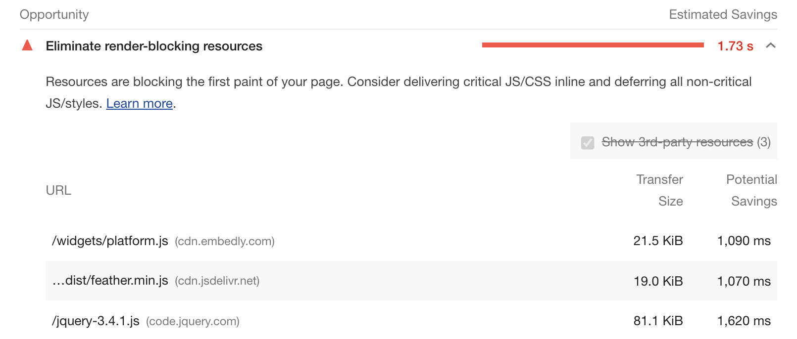Click the 81.1 KiB transfer size
This screenshot has width=797, height=339.
click(658, 321)
